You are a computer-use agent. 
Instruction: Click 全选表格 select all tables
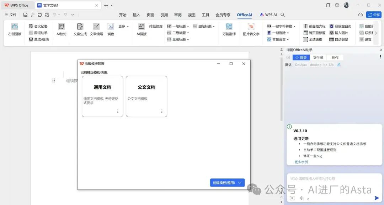(313, 39)
